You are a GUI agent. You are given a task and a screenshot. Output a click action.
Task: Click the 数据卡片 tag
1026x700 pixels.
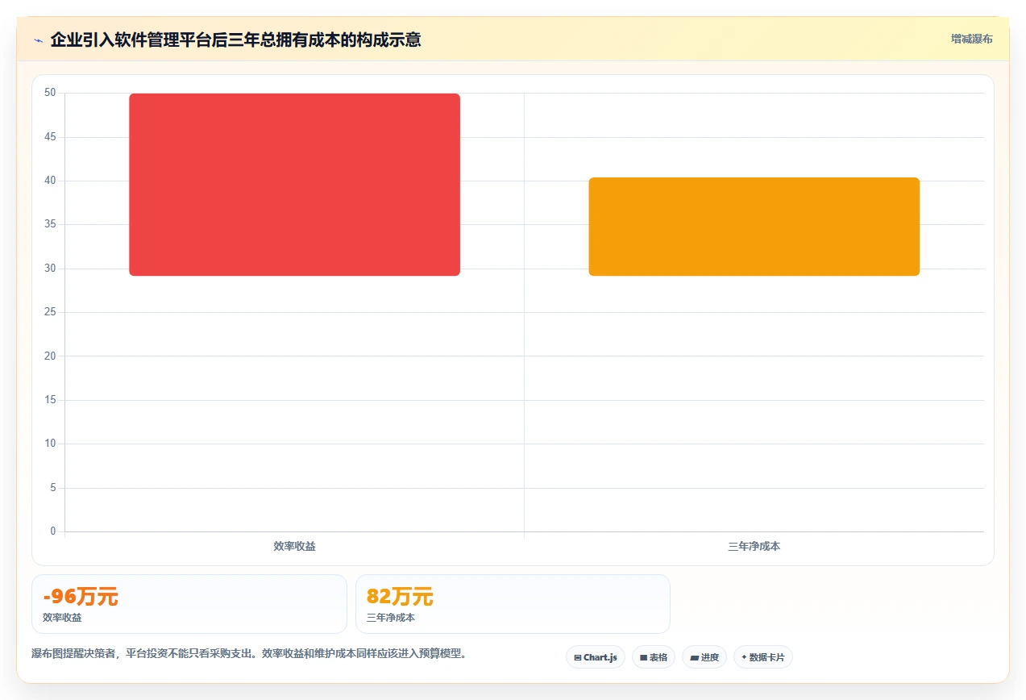pyautogui.click(x=762, y=657)
